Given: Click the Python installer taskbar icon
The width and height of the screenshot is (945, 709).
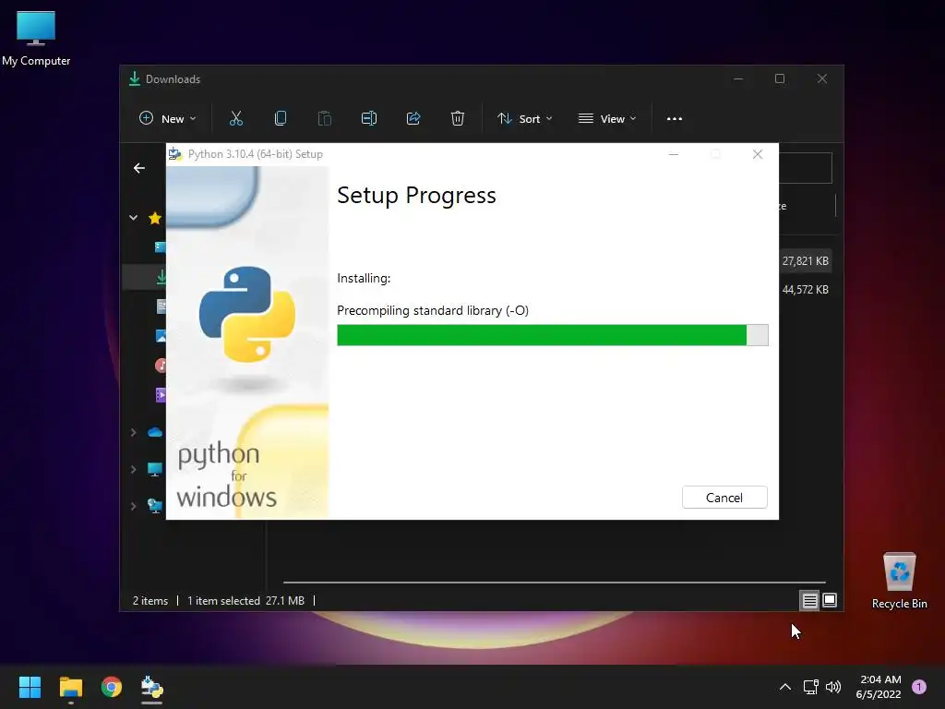Looking at the screenshot, I should [x=152, y=687].
